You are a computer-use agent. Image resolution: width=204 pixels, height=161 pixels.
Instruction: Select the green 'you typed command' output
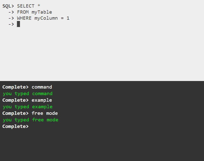[28, 94]
